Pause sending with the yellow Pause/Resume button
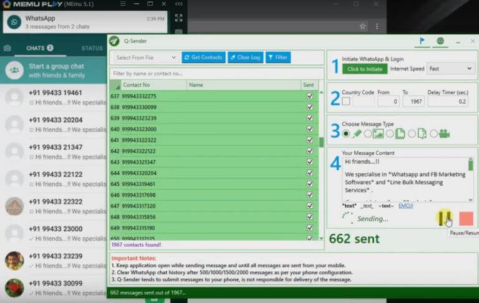 tap(444, 218)
